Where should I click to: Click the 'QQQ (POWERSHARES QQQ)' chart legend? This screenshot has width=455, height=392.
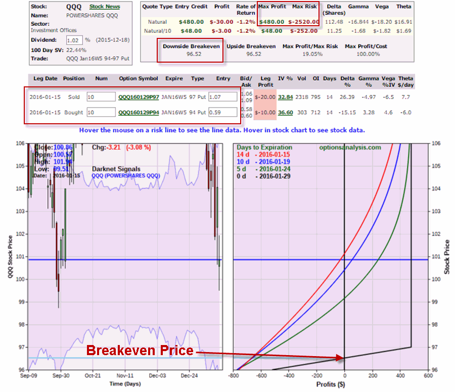[x=126, y=176]
